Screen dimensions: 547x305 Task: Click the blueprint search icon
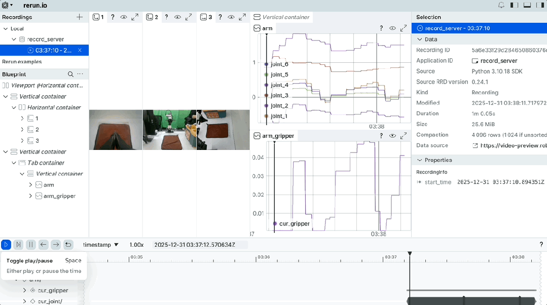70,74
